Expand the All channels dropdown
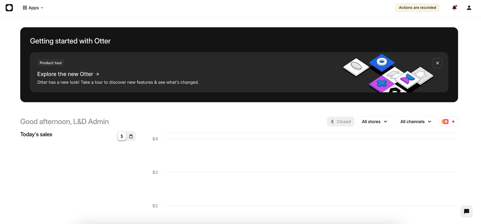Screen dimensions: 481x224 point(416,122)
